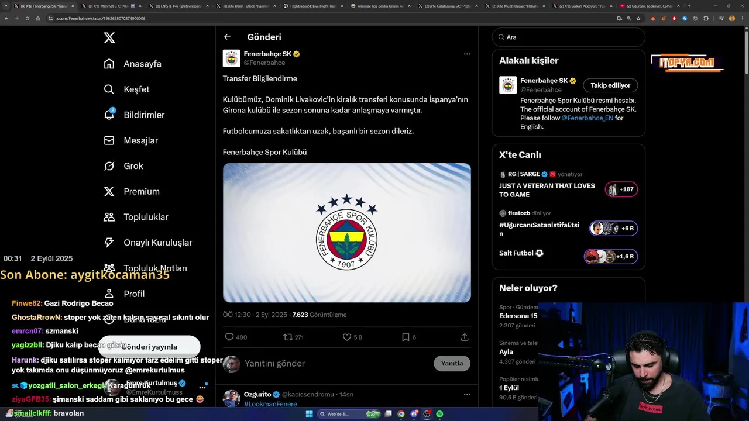Open Onaylı Kuruluşlar page
The height and width of the screenshot is (421, 749).
(x=147, y=243)
